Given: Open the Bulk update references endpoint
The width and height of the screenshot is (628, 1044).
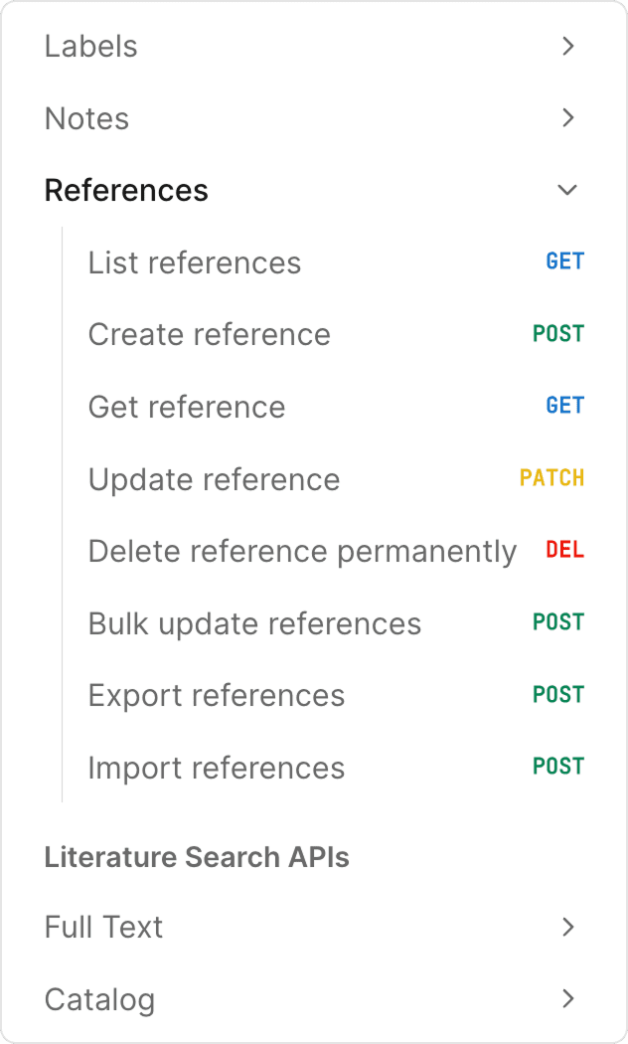Looking at the screenshot, I should point(255,623).
